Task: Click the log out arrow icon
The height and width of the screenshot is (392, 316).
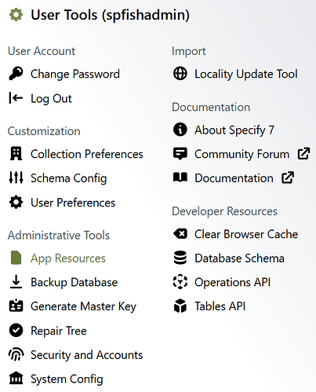Action: click(16, 98)
